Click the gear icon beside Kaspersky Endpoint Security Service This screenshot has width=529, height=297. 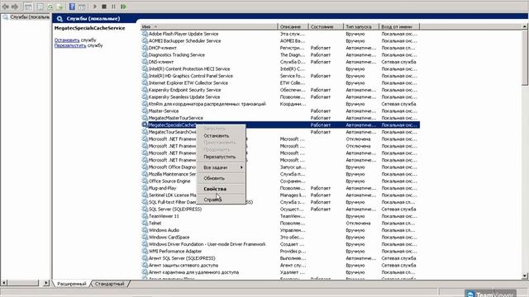click(145, 90)
